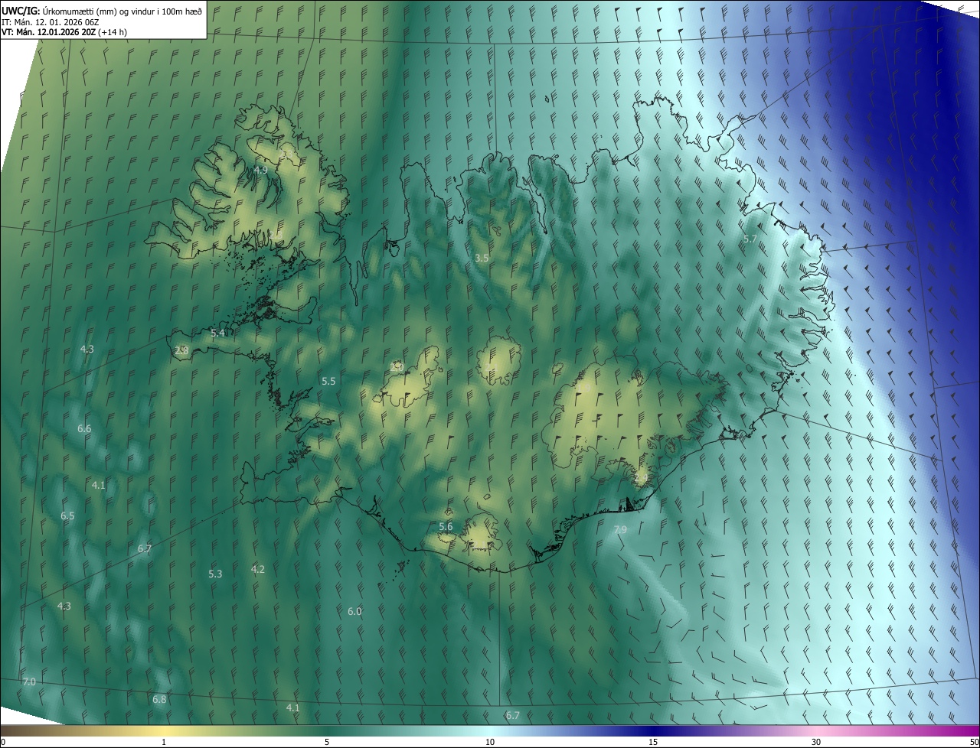Image resolution: width=980 pixels, height=748 pixels.
Task: Click the title 'UWC/IG: Úrkomumætti (mm) og vindur'
Action: point(102,11)
